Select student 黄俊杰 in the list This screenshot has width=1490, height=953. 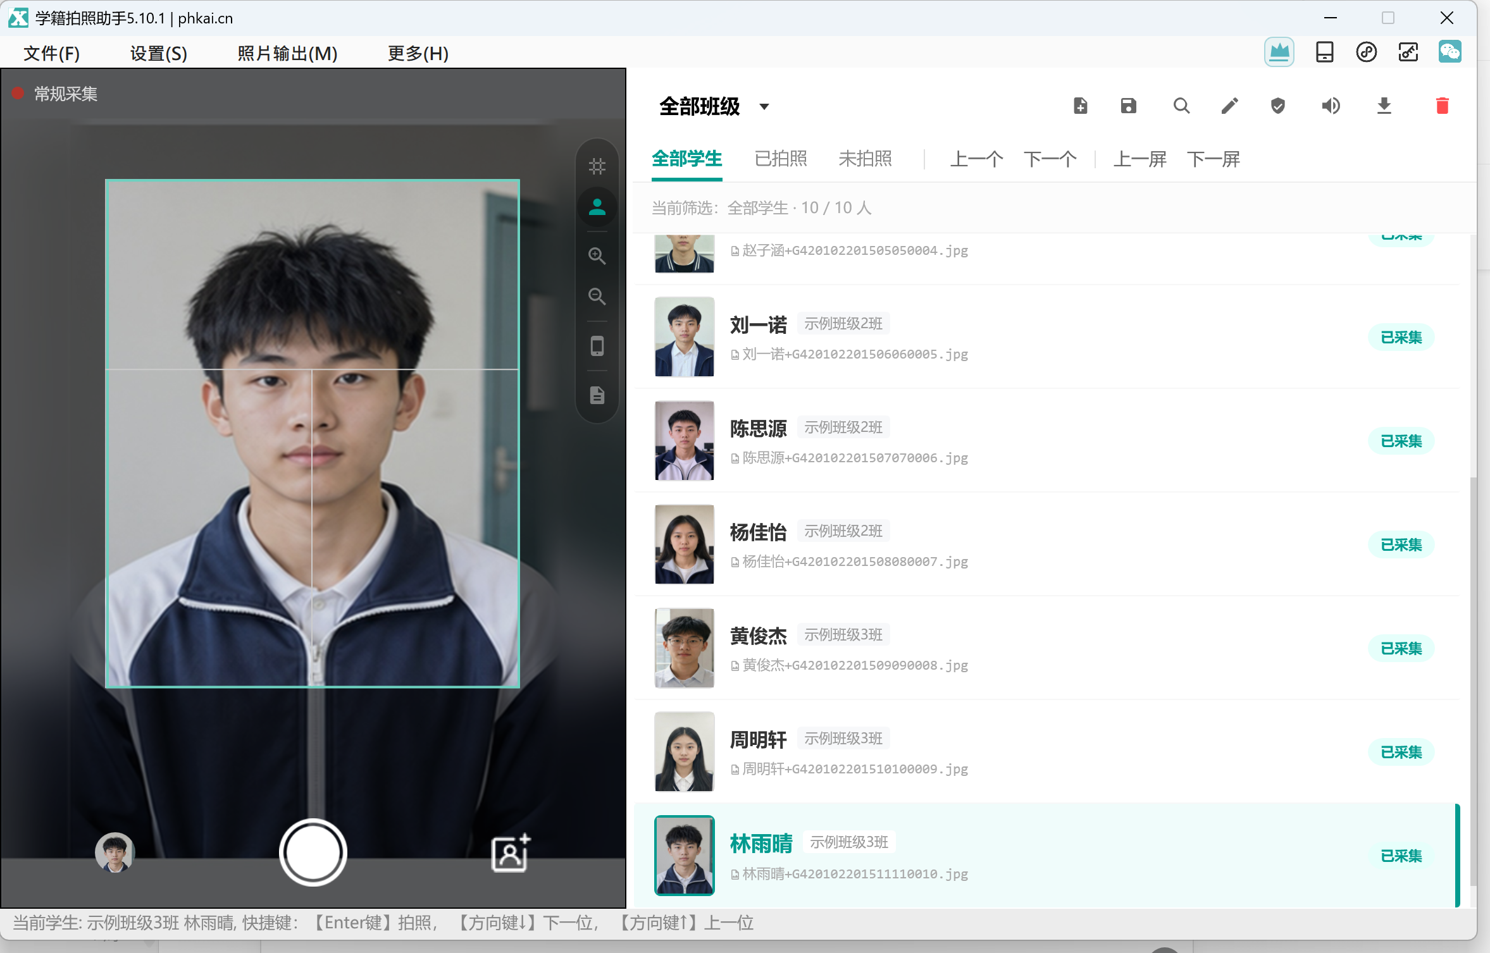pos(1046,648)
